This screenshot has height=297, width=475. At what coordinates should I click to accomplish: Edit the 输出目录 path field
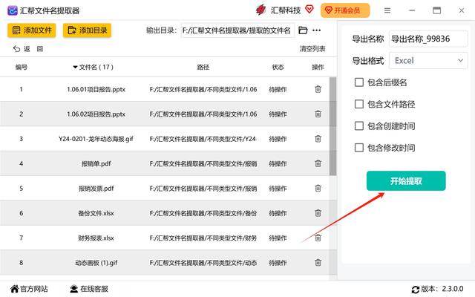point(237,30)
